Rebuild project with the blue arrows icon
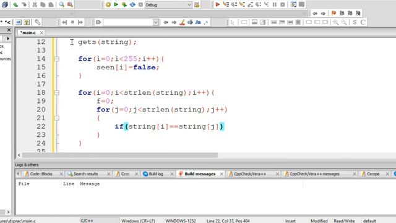 (x=132, y=4)
